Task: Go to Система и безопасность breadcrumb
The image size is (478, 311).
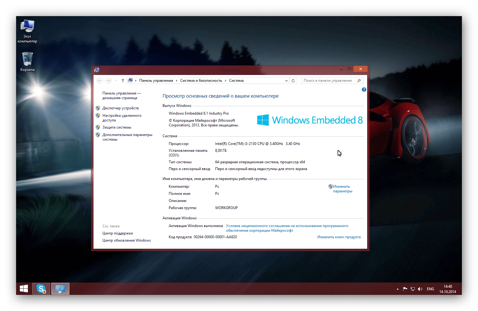Action: click(x=201, y=81)
